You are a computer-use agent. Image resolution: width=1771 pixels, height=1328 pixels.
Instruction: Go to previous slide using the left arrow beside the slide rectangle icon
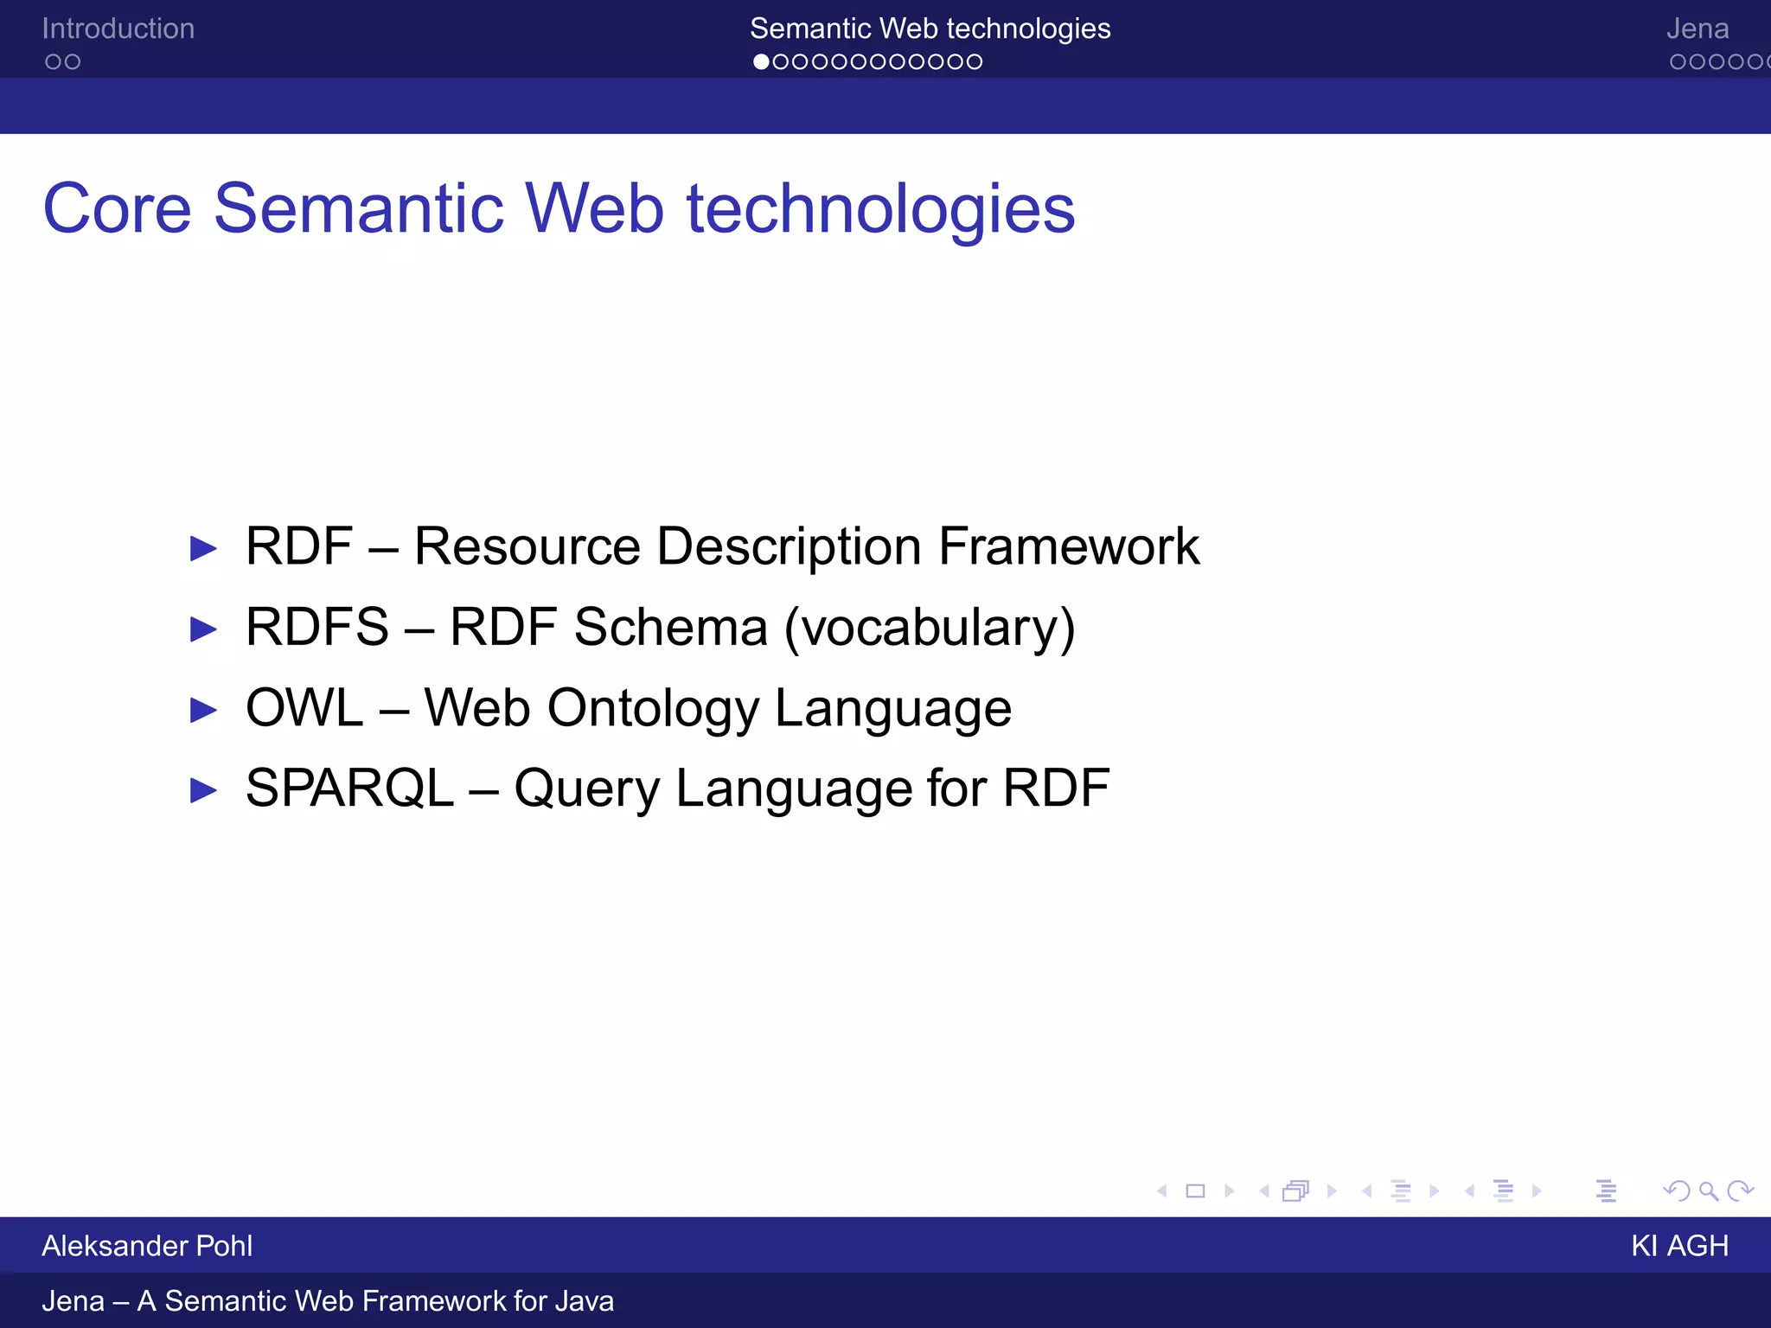pos(1162,1191)
